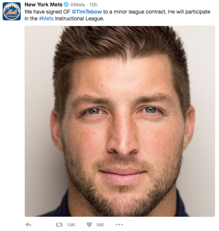The height and width of the screenshot is (231, 219).
Task: Open the three-dot more options menu
Action: click(x=119, y=225)
